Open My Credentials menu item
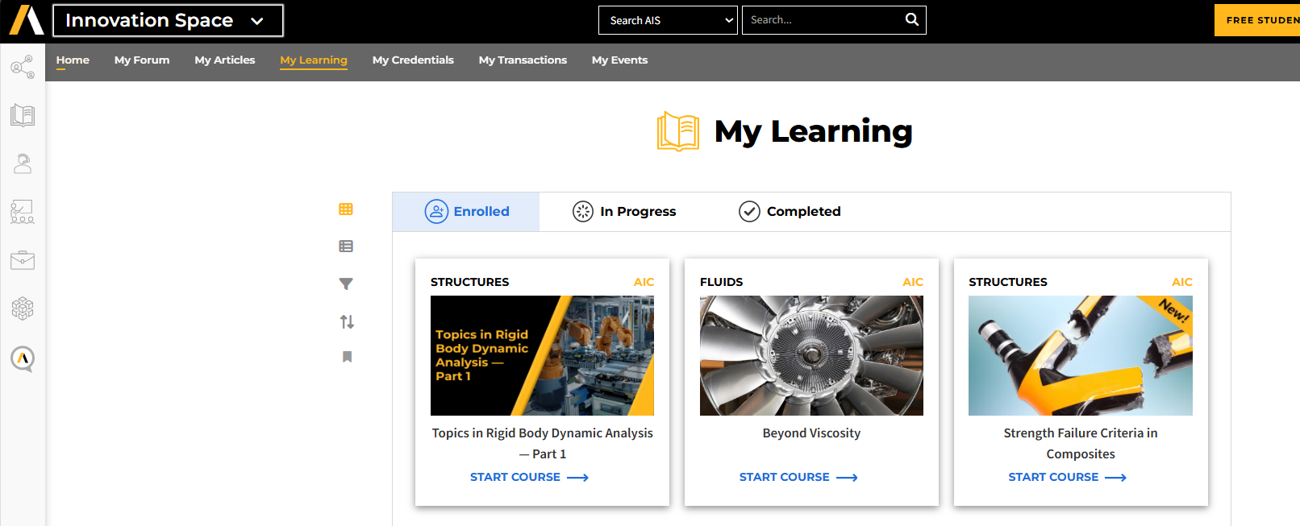 coord(413,60)
